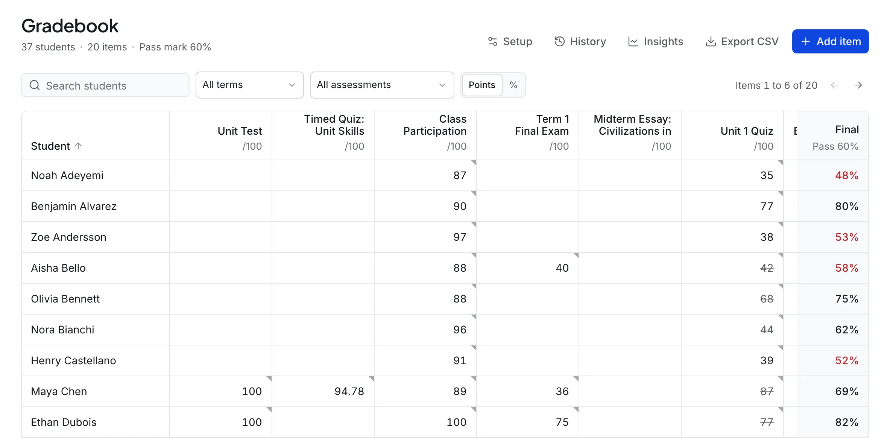
Task: Click student name Maya Chen
Action: click(x=59, y=391)
